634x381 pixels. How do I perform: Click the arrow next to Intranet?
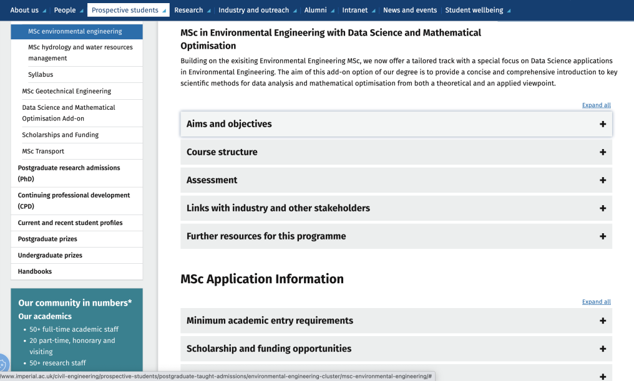[x=373, y=11]
